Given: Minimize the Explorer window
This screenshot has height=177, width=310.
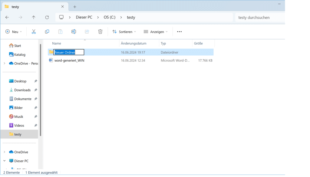Looking at the screenshot, I should coord(279,4).
